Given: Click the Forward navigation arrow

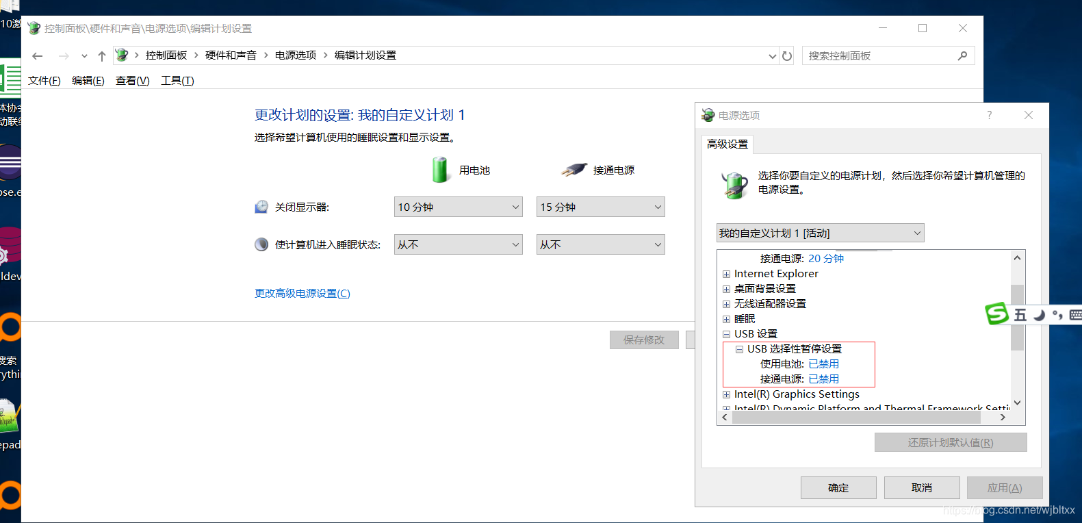Looking at the screenshot, I should [64, 56].
